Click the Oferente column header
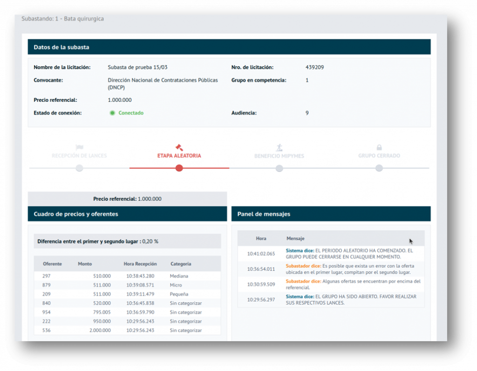 (x=52, y=264)
